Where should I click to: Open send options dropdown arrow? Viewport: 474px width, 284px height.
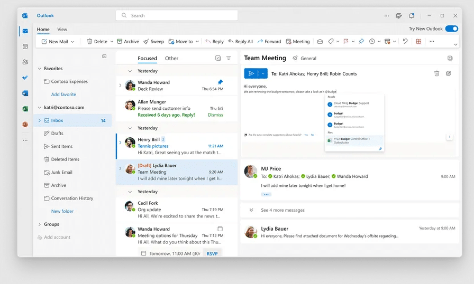(263, 73)
